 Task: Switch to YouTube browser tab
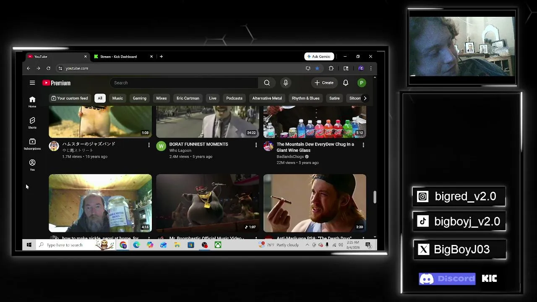[57, 57]
